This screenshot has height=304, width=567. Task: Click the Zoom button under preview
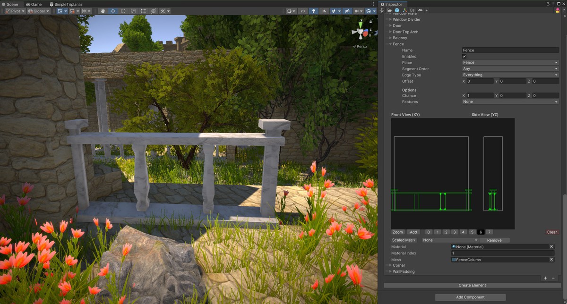(x=398, y=232)
